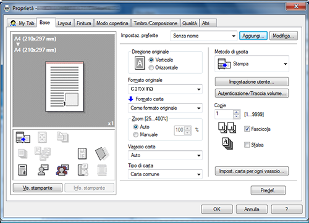Increase Copie count with up arrow
The height and width of the screenshot is (223, 309).
(237, 112)
